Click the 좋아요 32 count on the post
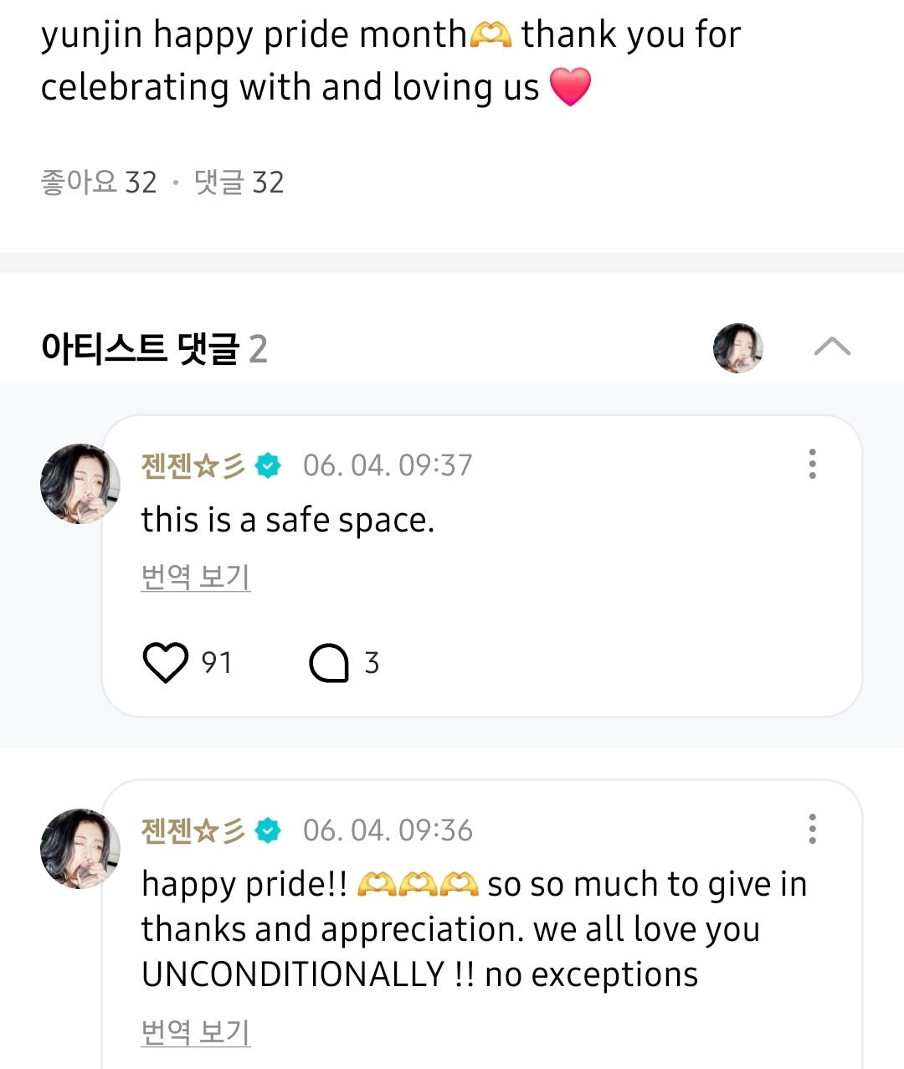Viewport: 904px width, 1069px height. (x=99, y=182)
